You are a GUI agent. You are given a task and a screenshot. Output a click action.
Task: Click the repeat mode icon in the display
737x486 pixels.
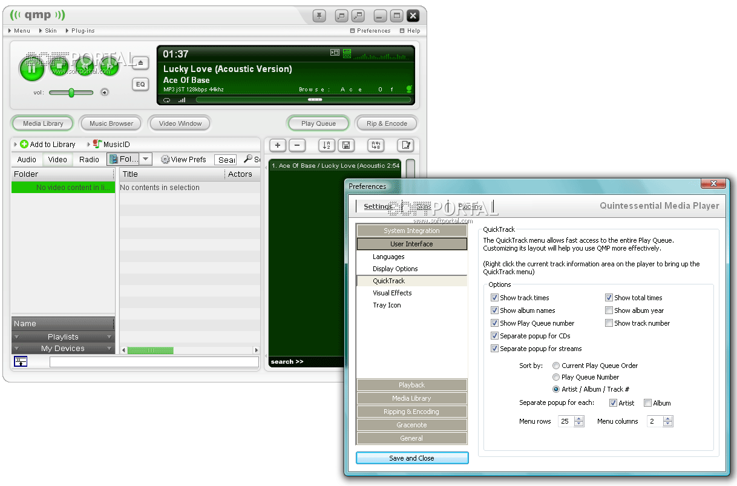[x=167, y=100]
